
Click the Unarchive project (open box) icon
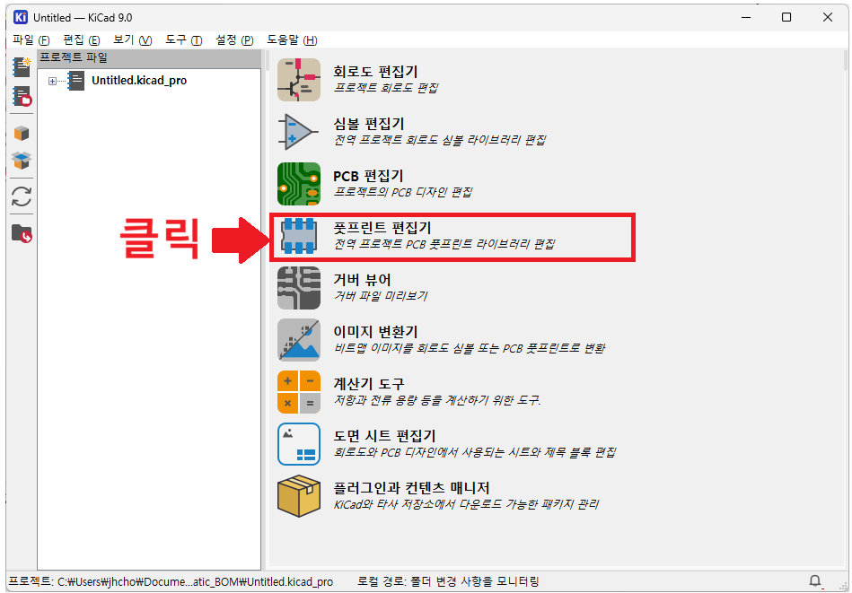coord(22,161)
